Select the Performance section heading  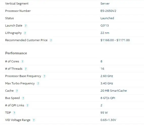coord(16,53)
